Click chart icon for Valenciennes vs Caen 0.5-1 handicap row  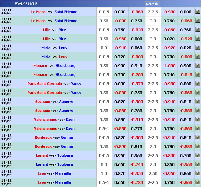tap(198, 129)
